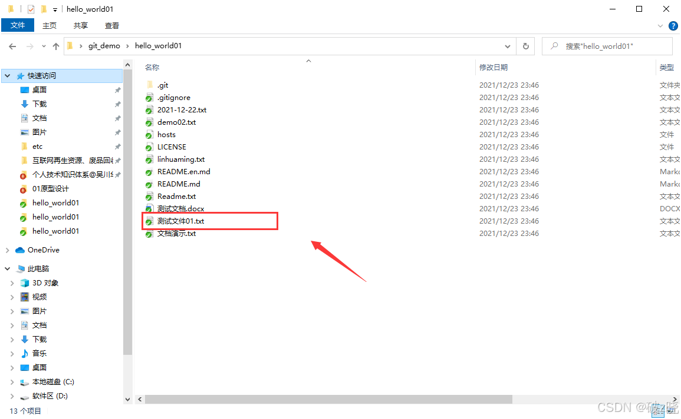
Task: Click the .gitignore file icon
Action: point(149,98)
